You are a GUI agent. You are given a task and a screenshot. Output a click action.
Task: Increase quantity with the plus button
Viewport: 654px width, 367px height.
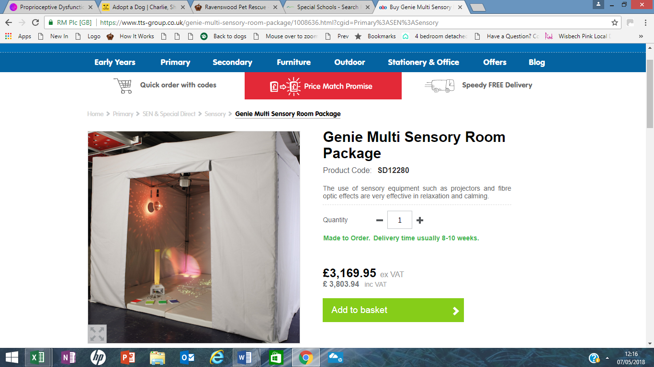tap(420, 220)
